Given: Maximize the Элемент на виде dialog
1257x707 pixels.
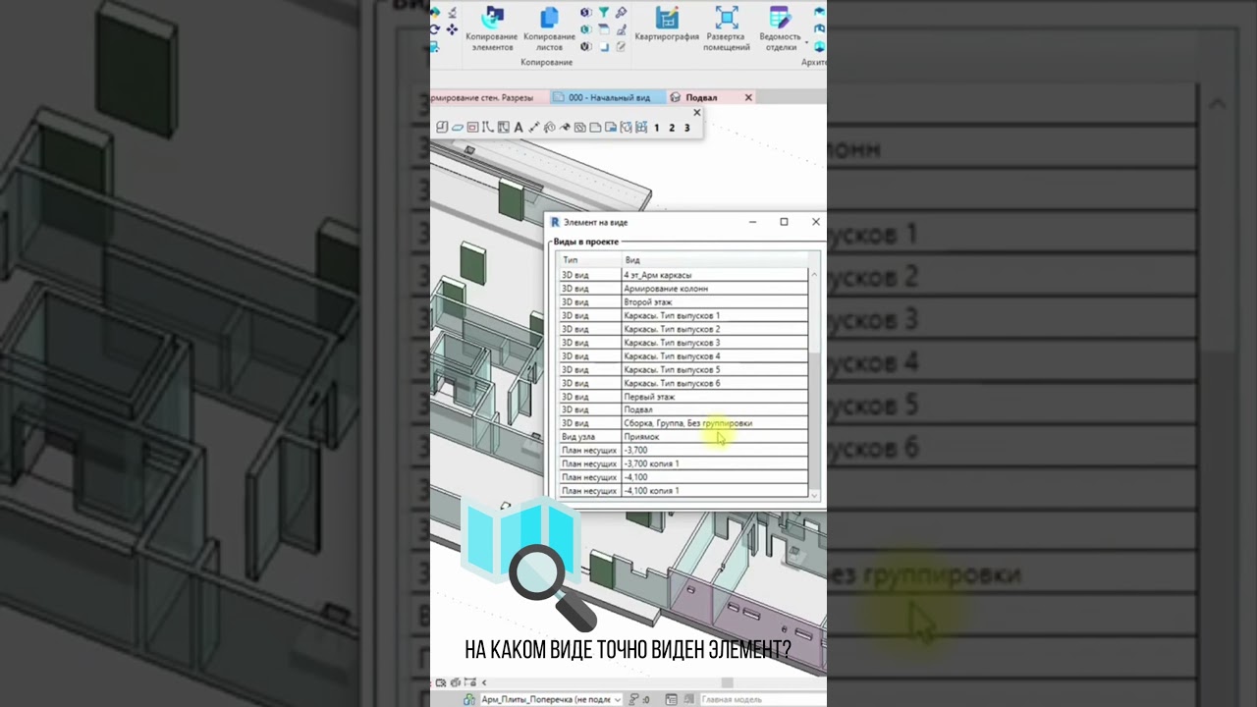Looking at the screenshot, I should click(784, 222).
